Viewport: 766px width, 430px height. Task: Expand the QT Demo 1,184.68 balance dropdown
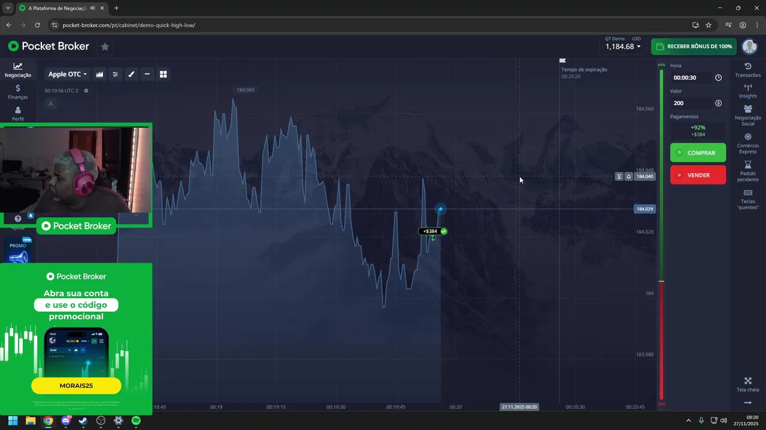[x=622, y=46]
